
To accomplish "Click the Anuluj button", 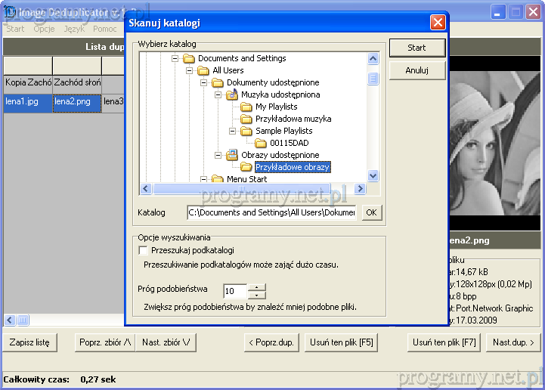I will (417, 70).
